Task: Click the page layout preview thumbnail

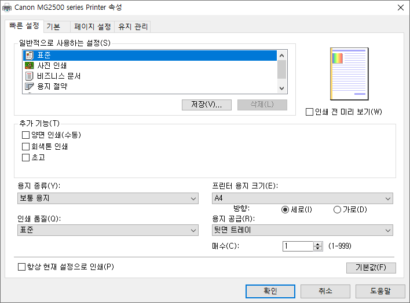Action: click(x=349, y=73)
